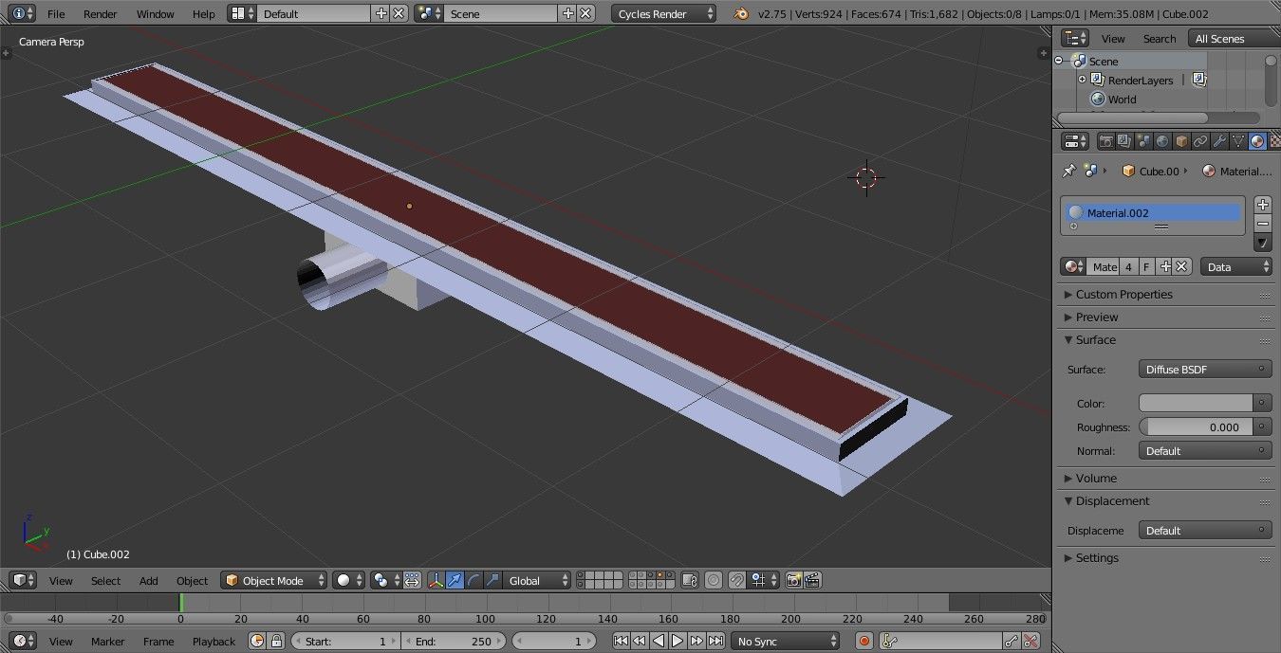Toggle the translate manipulator arrow

[455, 580]
